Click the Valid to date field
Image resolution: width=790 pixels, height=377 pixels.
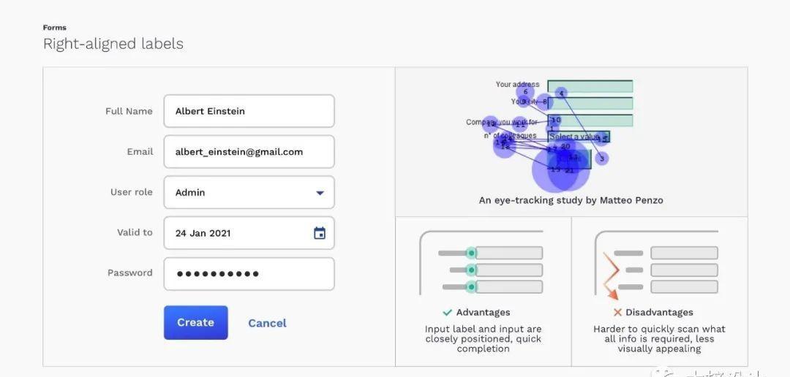234,233
